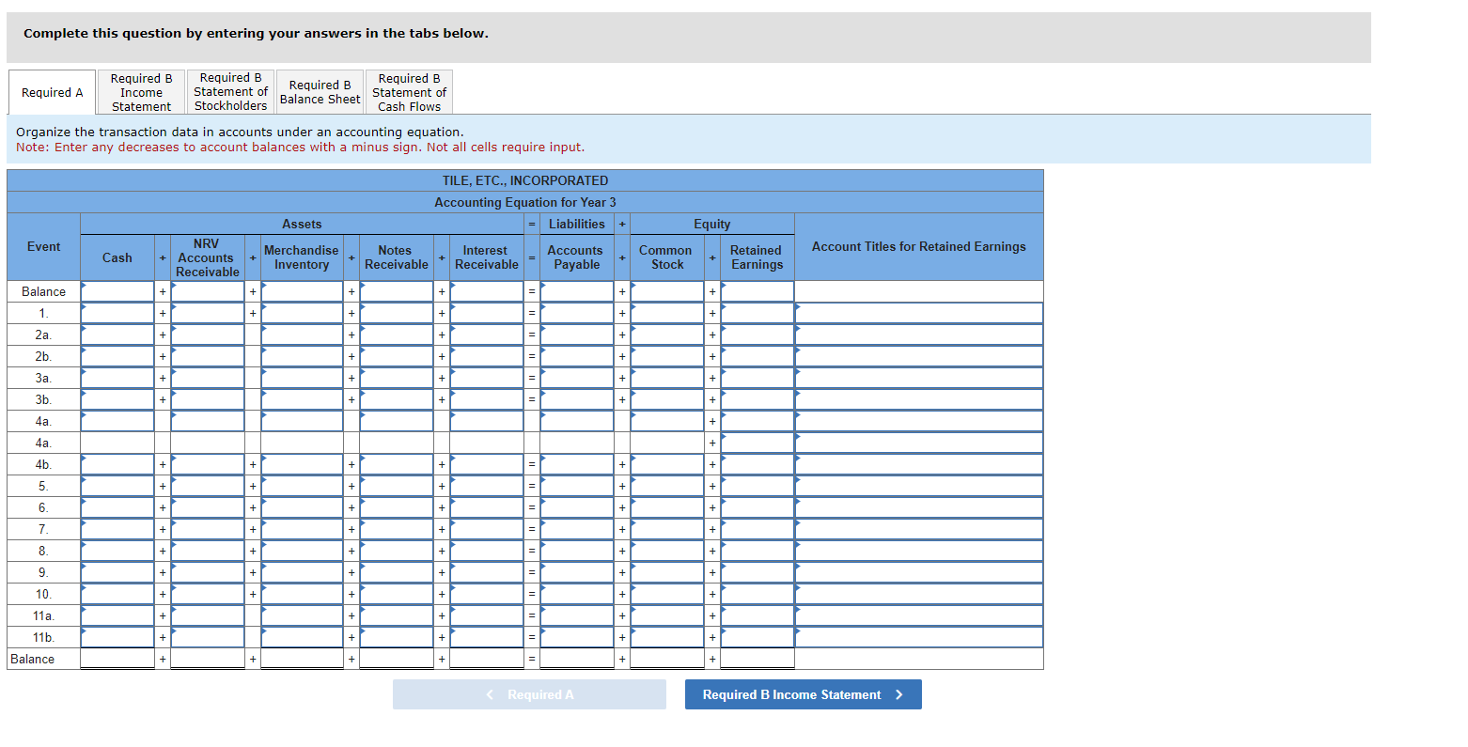Select the Retained Earnings cell for event 5
This screenshot has width=1468, height=747.
757,486
